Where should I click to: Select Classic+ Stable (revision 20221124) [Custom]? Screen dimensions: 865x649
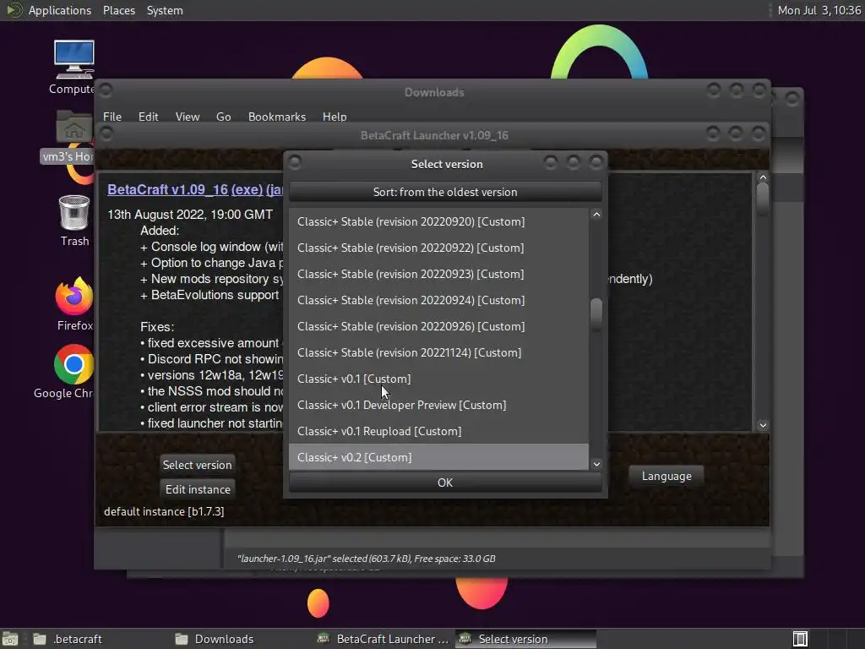point(438,352)
